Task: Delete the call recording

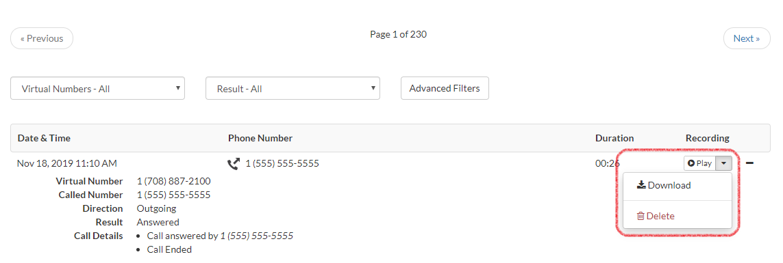Action: click(656, 216)
